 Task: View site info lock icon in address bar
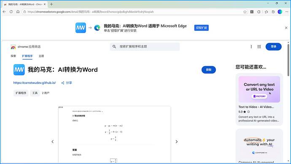[x=24, y=12]
